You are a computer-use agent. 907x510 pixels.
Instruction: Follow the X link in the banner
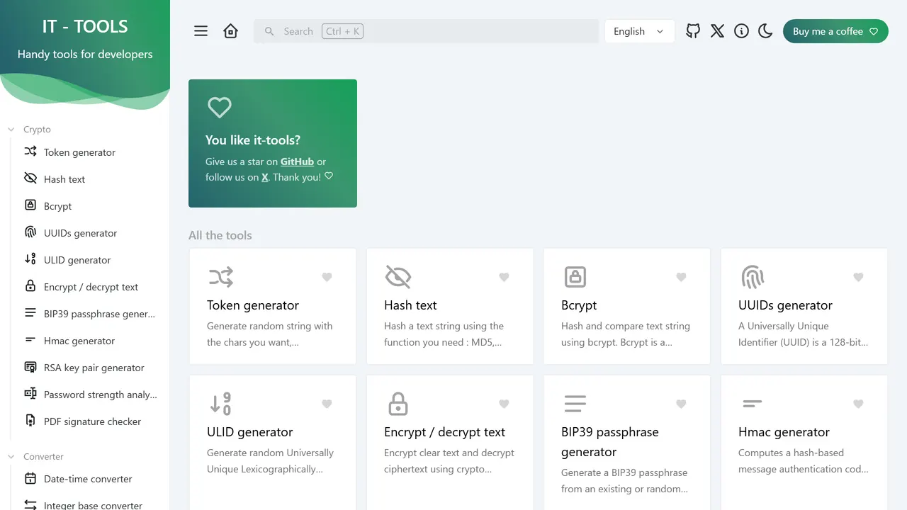point(265,177)
